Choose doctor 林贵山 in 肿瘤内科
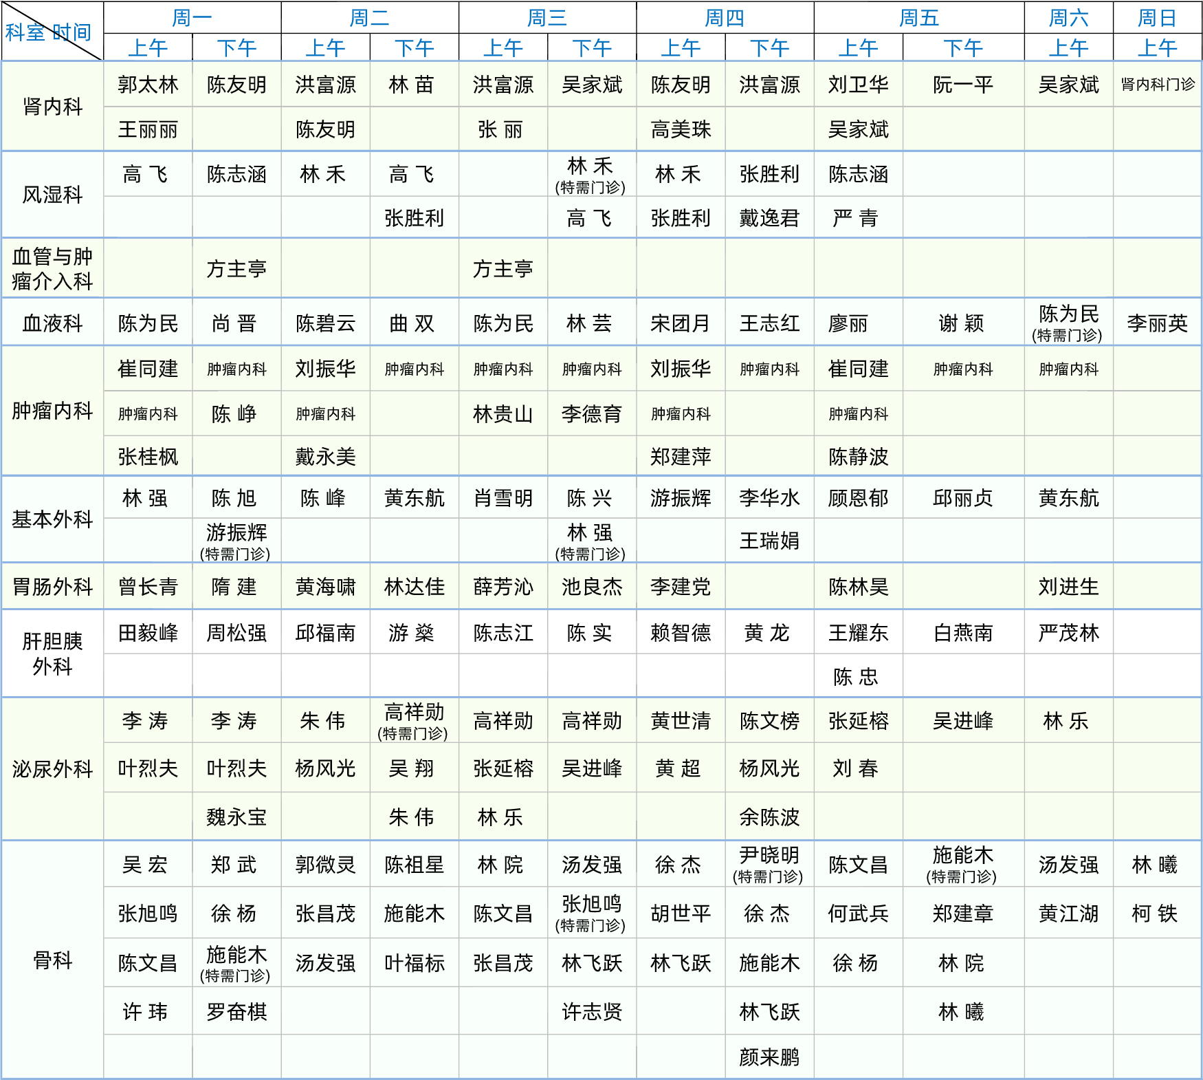 pos(503,414)
